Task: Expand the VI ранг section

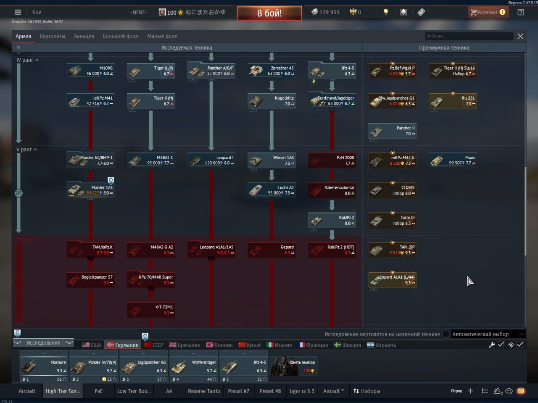Action: point(28,239)
